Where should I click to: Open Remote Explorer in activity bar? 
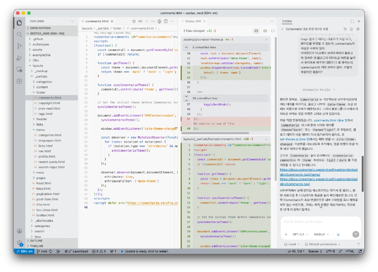[x=19, y=69]
